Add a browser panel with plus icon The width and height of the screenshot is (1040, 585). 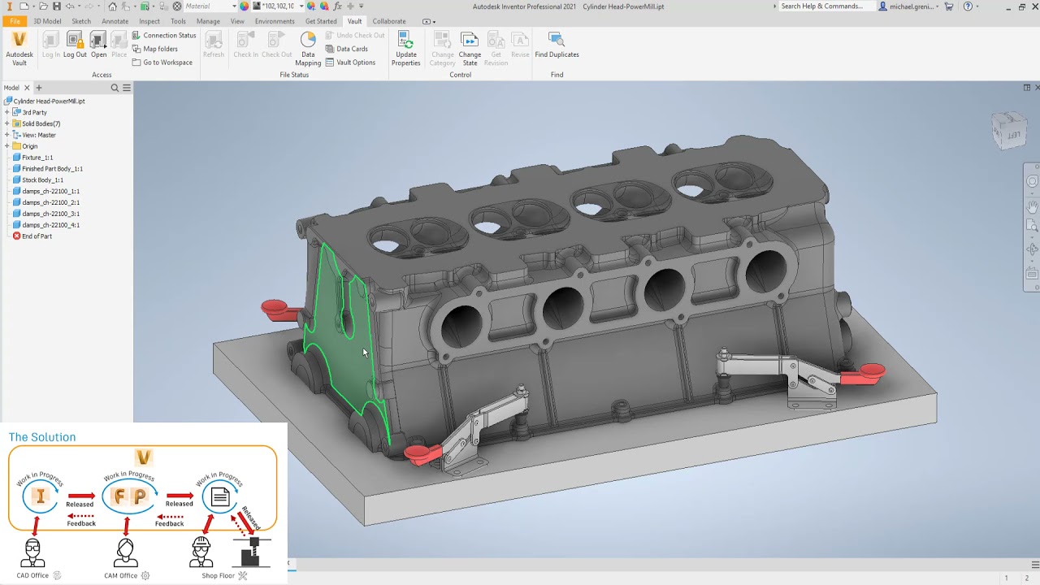pyautogui.click(x=38, y=88)
